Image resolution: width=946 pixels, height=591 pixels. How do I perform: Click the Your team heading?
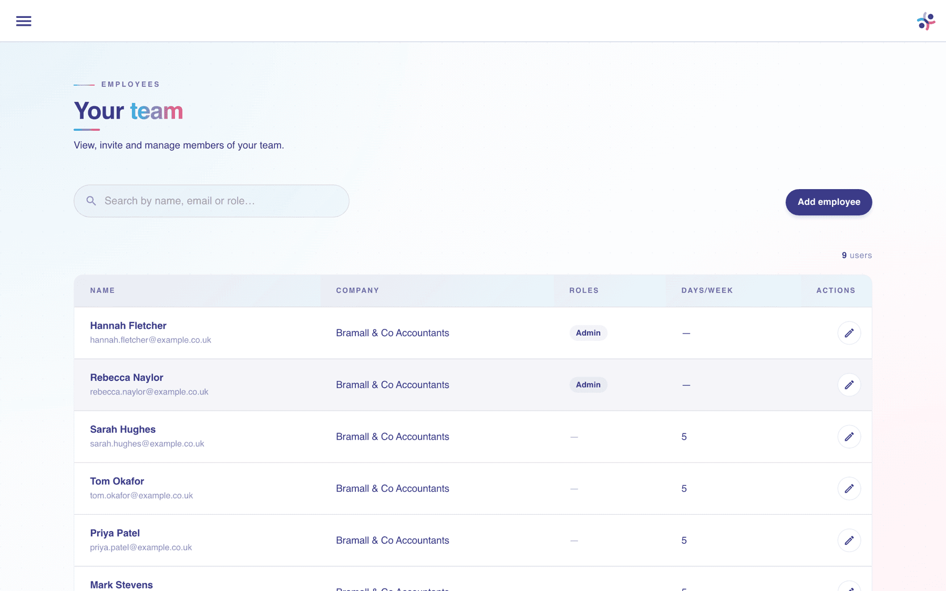pyautogui.click(x=128, y=111)
